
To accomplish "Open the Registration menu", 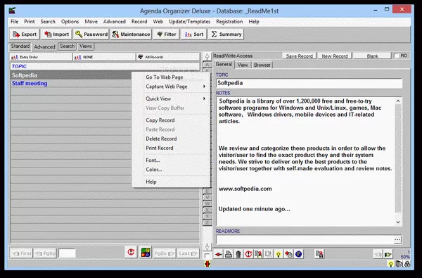I will [x=229, y=22].
